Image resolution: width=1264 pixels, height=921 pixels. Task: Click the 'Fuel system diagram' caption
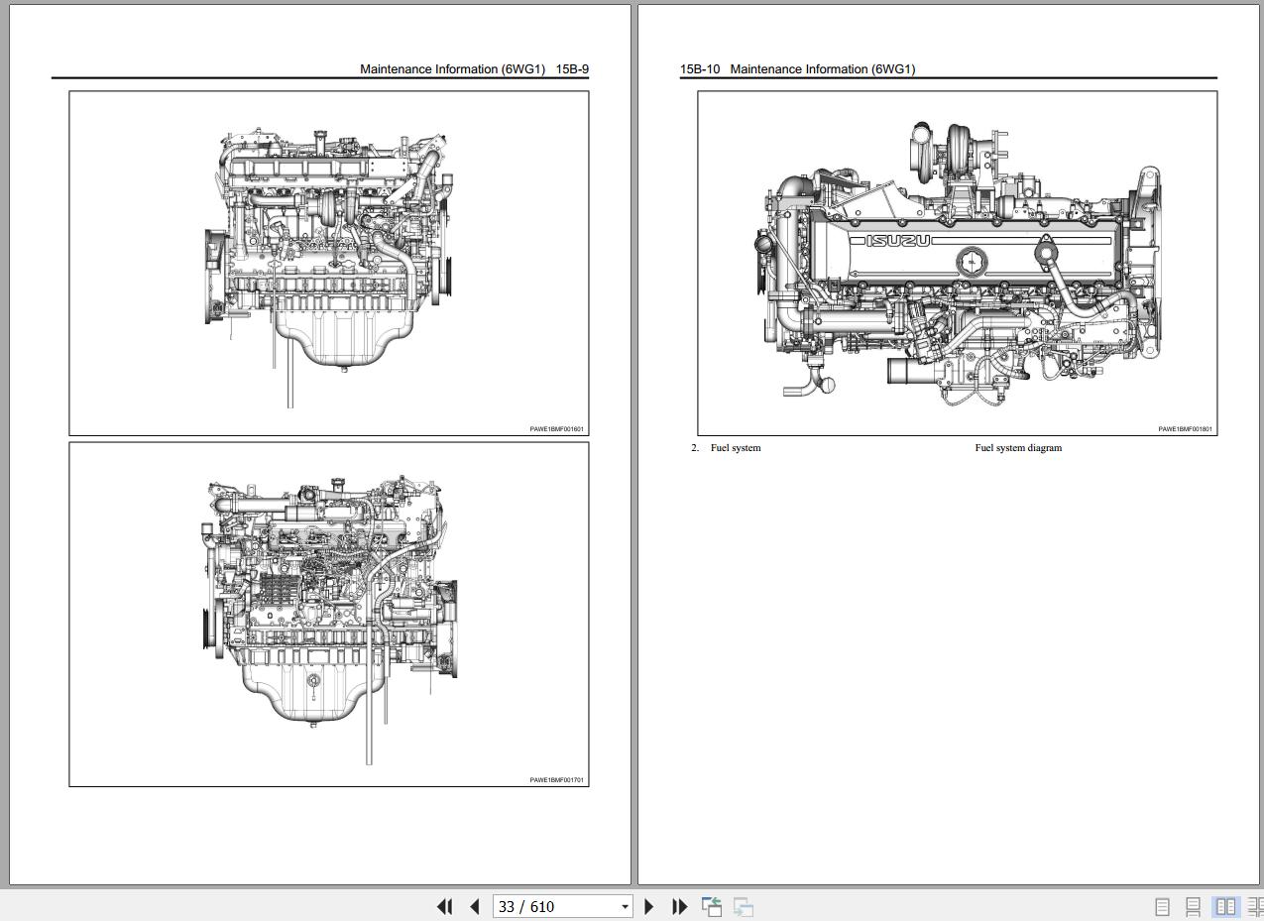pos(1017,448)
